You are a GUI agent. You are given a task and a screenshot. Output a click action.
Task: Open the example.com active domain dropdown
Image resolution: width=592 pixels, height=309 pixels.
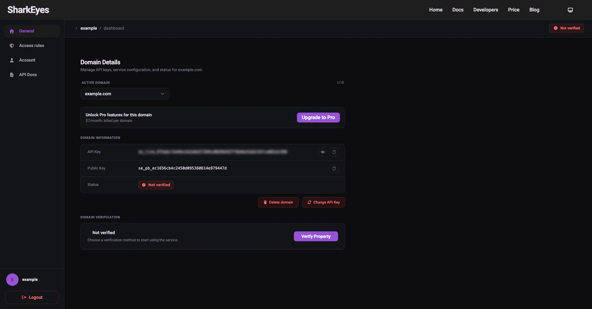pyautogui.click(x=125, y=94)
